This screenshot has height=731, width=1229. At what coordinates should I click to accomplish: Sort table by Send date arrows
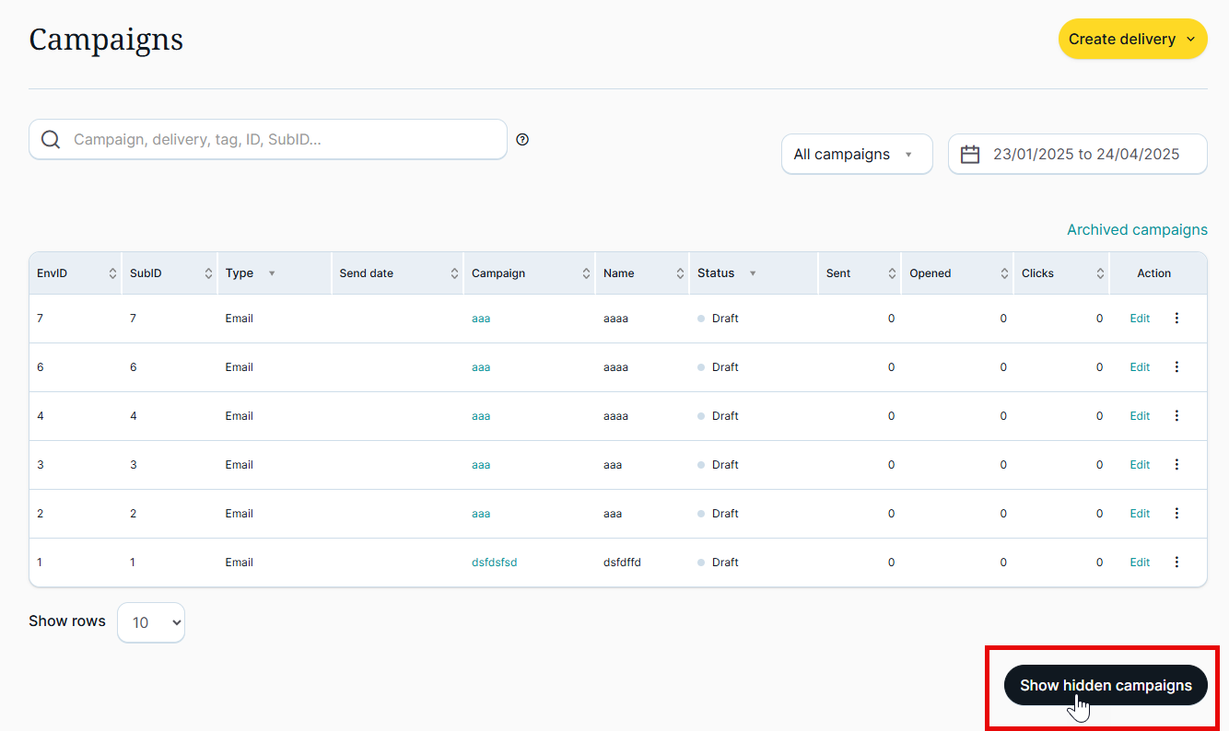pos(454,273)
